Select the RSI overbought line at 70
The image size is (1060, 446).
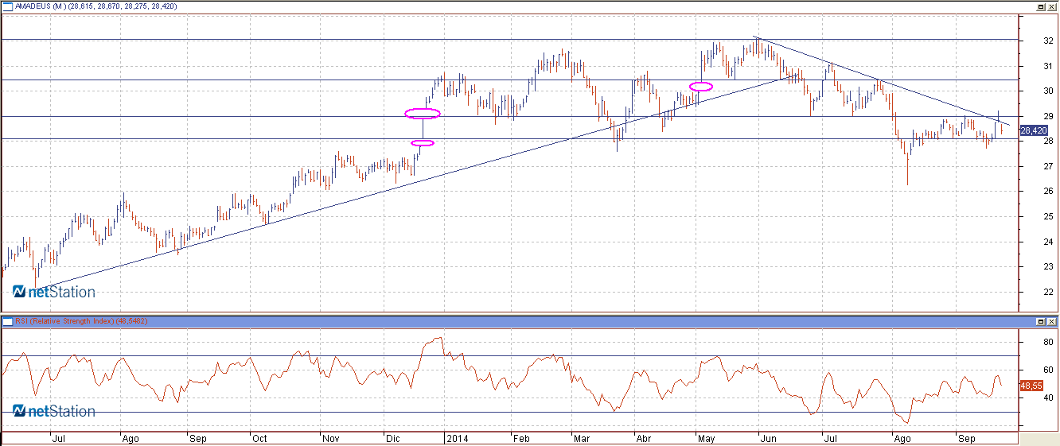point(509,356)
